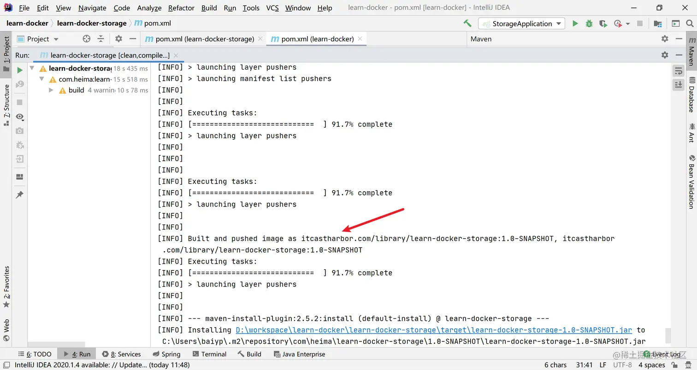Run with Coverage using the shield icon
Screen dimensions: 697x370
click(602, 23)
